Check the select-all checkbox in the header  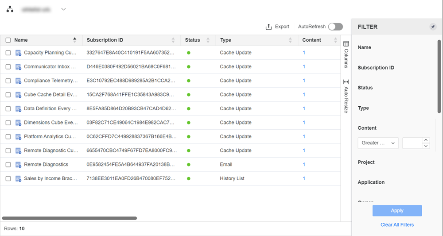tap(8, 40)
